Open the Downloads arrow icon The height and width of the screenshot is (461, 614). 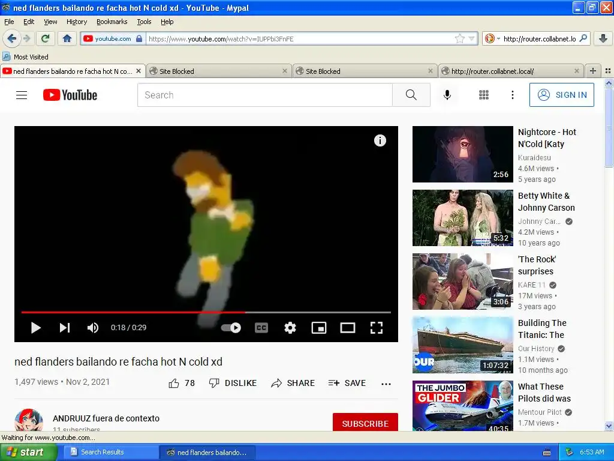click(x=603, y=38)
